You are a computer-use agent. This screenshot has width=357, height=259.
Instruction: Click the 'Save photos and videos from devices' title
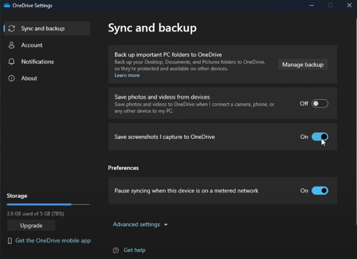click(162, 97)
